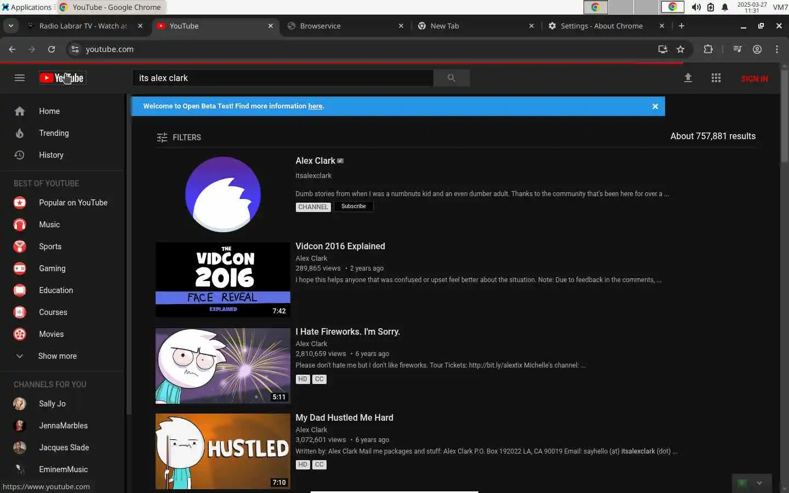789x493 pixels.
Task: Close the Browservice tab
Action: click(x=401, y=26)
